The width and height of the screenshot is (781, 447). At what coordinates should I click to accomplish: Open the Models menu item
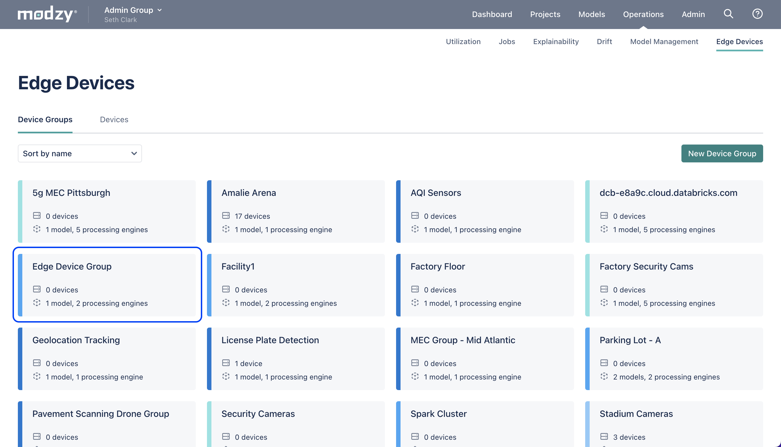[591, 14]
